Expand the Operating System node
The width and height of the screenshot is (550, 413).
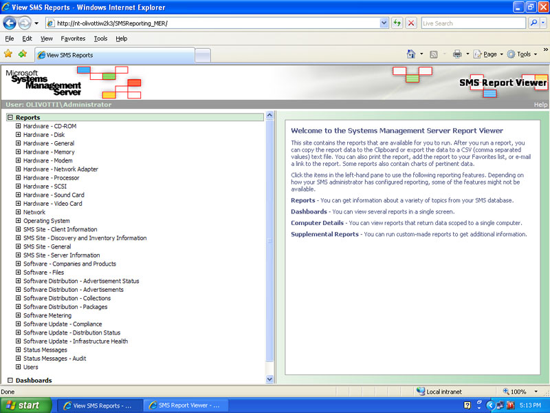point(19,220)
